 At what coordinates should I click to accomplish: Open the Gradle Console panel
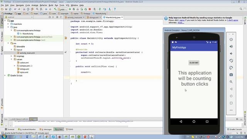(234, 129)
